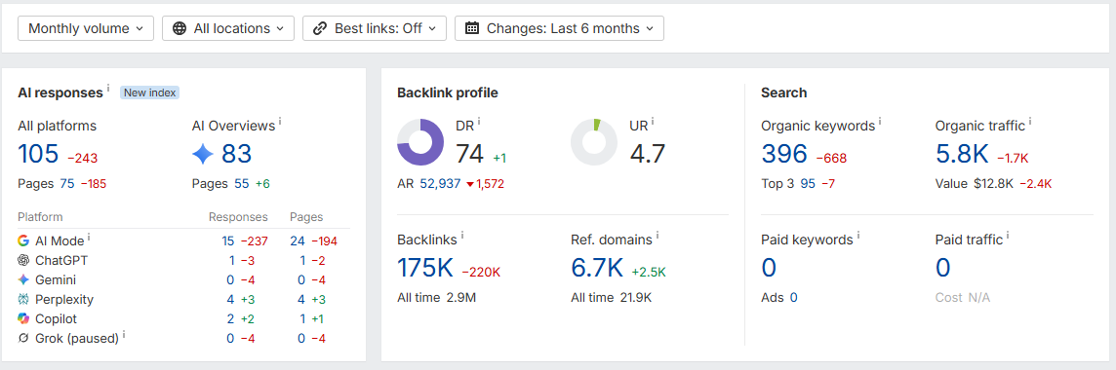Open the Monthly volume dropdown
The image size is (1116, 370).
click(x=86, y=28)
